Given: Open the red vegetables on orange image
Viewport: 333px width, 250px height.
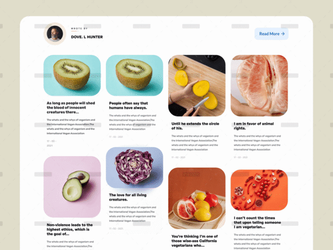Looking at the screenshot, I should pyautogui.click(x=259, y=190).
